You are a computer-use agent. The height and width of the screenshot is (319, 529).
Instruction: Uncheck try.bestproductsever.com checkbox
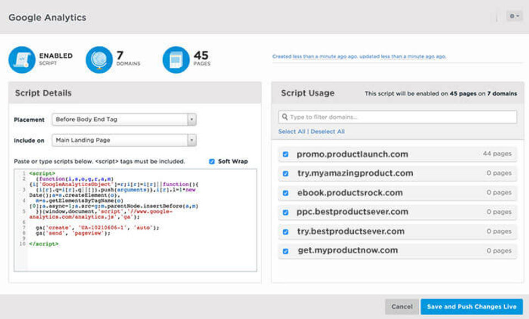click(285, 232)
